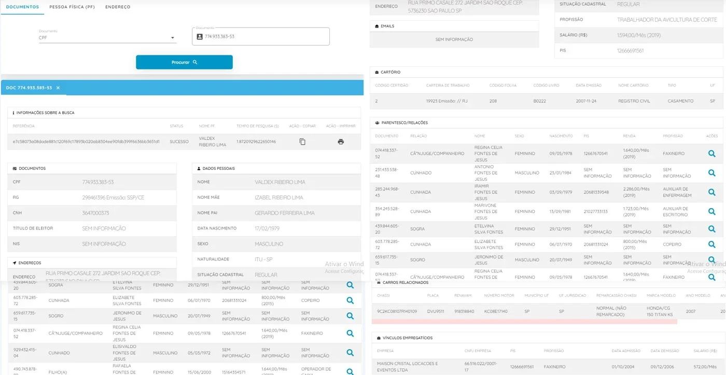Search relative Rafaela Fontes magnifier icon
The width and height of the screenshot is (726, 375).
tap(350, 371)
